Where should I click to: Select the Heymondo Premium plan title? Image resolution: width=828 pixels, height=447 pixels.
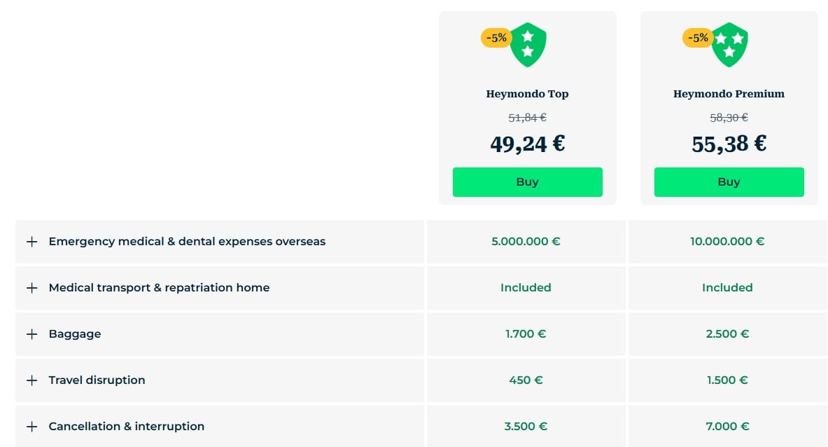729,93
